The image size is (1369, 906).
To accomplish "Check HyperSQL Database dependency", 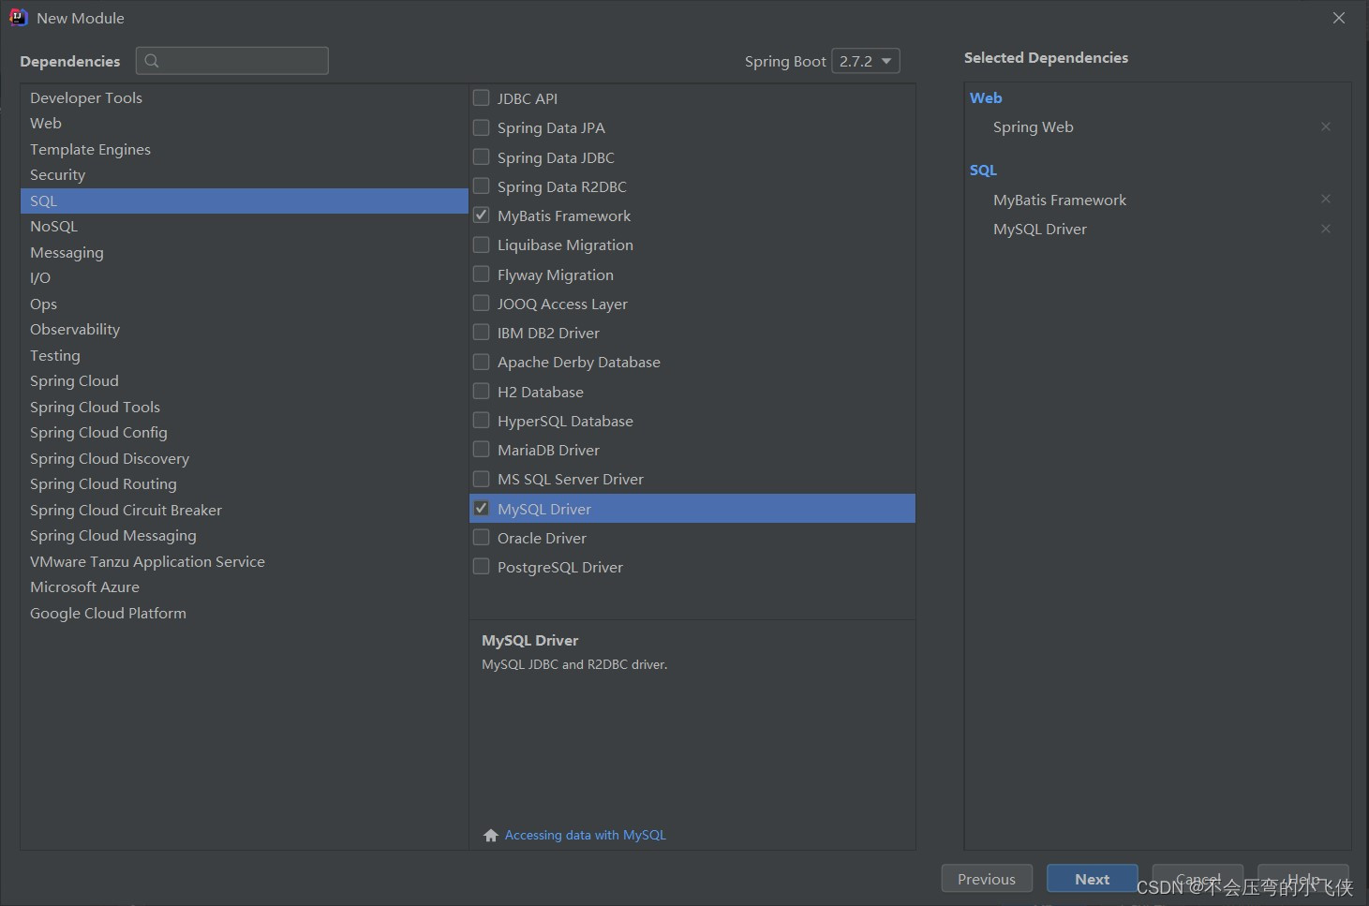I will (481, 420).
